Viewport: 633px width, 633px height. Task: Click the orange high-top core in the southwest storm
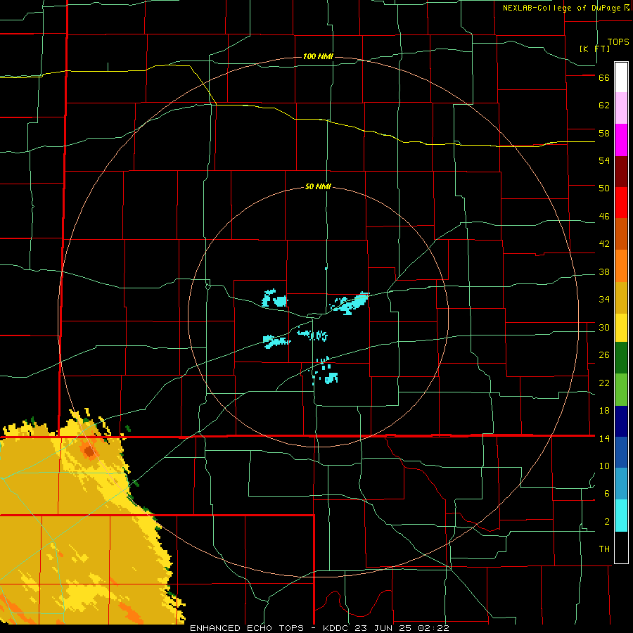pos(89,451)
